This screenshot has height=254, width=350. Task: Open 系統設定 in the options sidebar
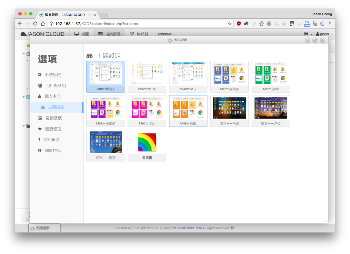57,75
